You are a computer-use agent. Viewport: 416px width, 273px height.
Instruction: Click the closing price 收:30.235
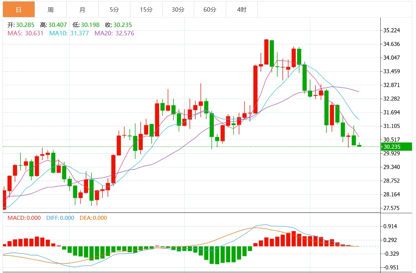pos(118,25)
